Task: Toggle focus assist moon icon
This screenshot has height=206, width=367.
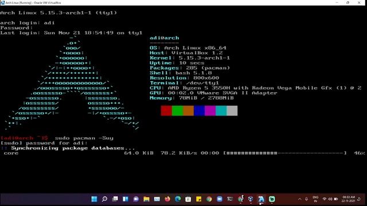Action: click(x=359, y=199)
